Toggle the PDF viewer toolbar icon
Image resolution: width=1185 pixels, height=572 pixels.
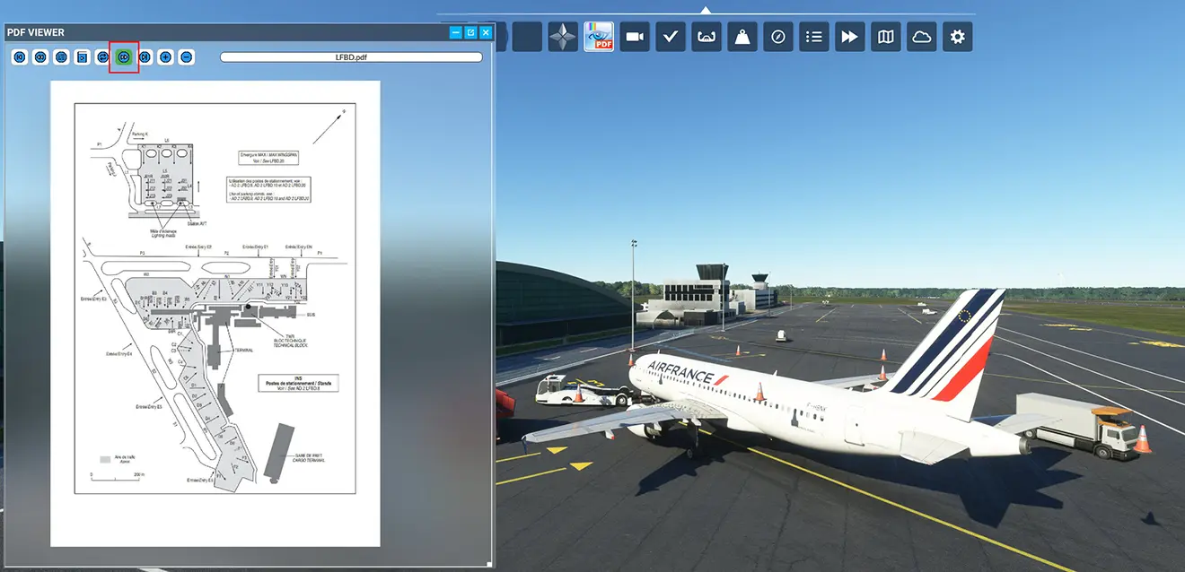click(599, 37)
